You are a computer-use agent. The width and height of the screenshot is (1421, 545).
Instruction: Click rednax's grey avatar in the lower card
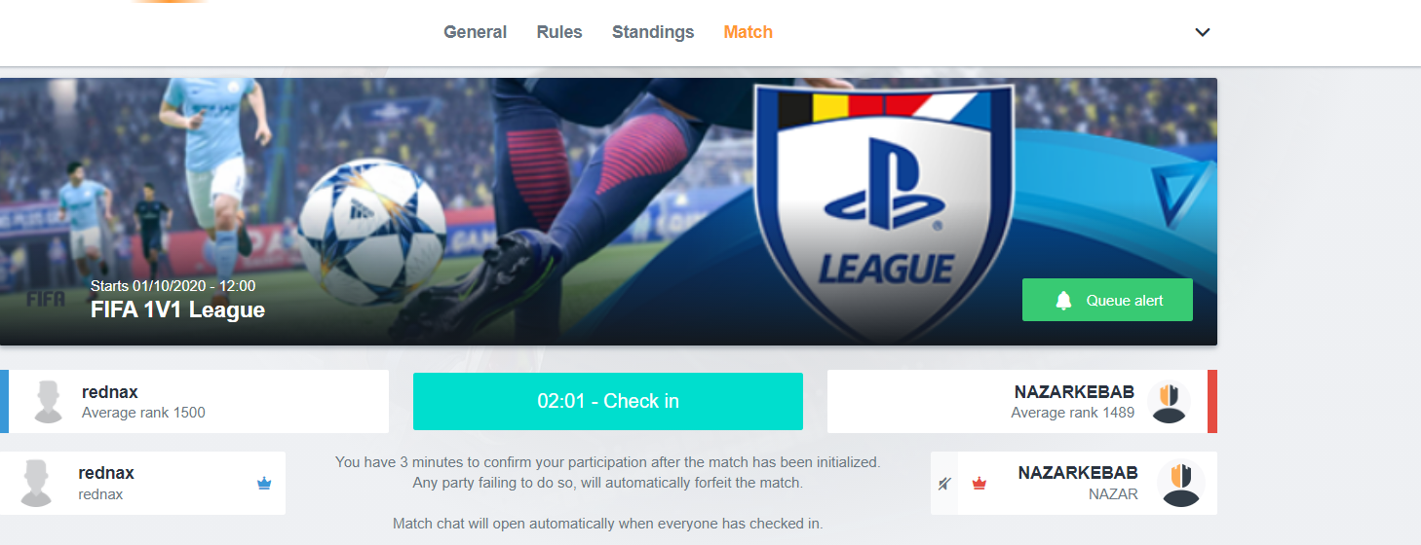(37, 484)
